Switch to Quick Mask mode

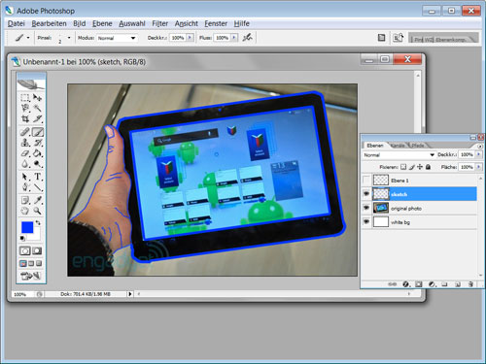click(x=37, y=250)
